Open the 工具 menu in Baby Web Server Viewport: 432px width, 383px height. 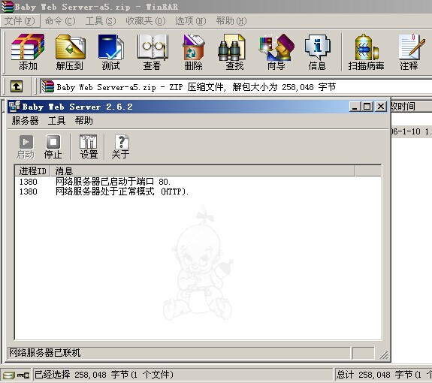pos(56,121)
